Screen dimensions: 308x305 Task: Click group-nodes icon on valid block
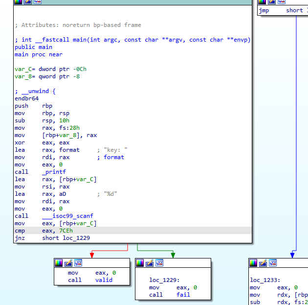[78, 263]
